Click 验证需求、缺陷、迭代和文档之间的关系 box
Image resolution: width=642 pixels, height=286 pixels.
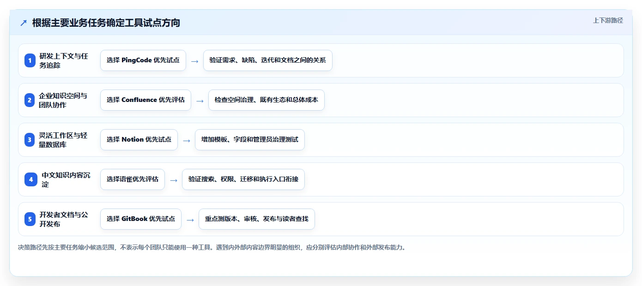[x=268, y=60]
